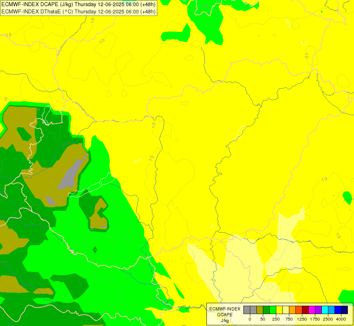Click the legend value 0
The image size is (354, 326).
coord(250,319)
